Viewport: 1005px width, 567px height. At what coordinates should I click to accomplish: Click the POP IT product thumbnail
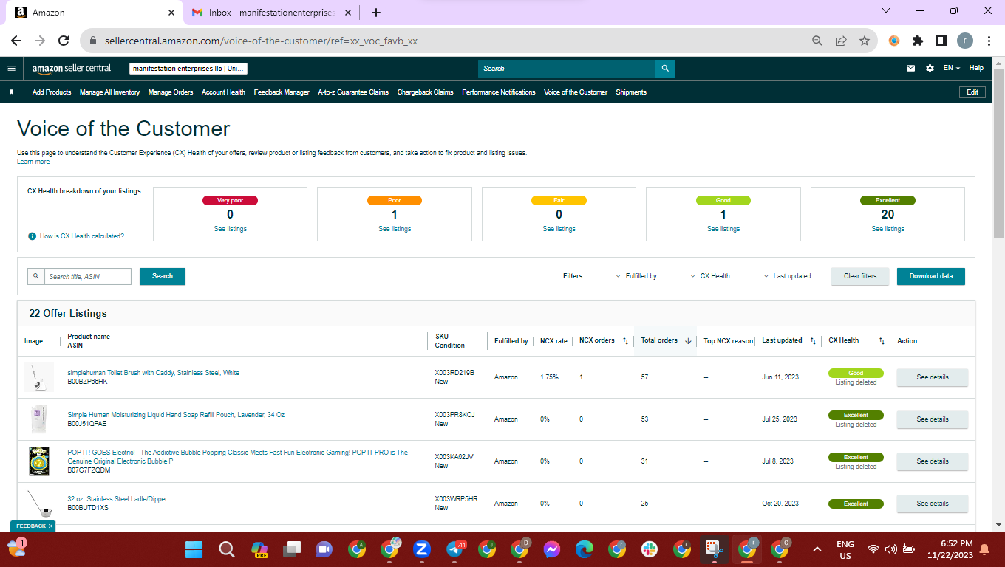(39, 461)
